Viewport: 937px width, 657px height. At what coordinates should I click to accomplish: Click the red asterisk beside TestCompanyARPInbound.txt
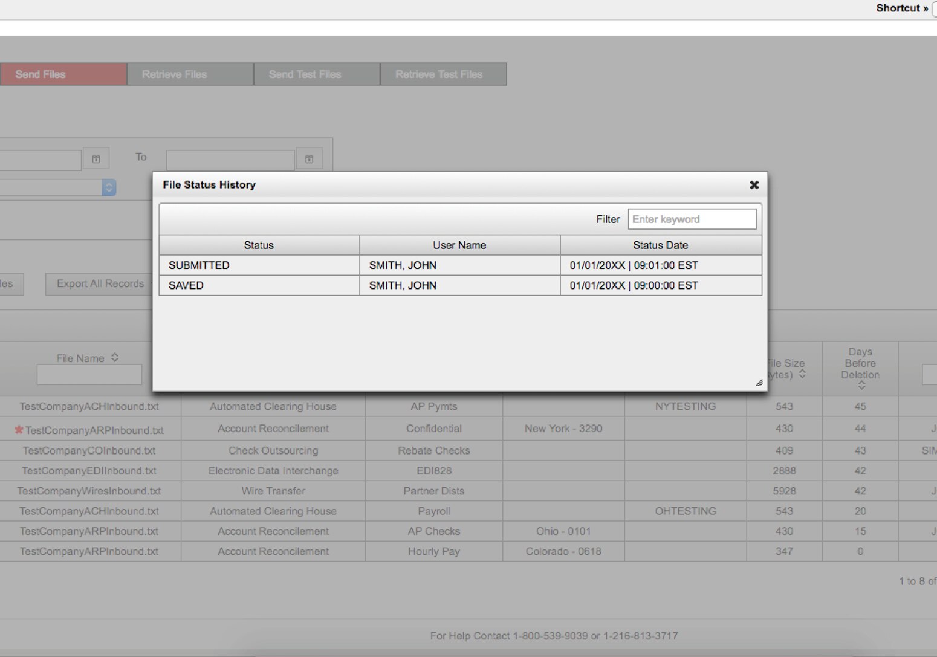coord(19,430)
